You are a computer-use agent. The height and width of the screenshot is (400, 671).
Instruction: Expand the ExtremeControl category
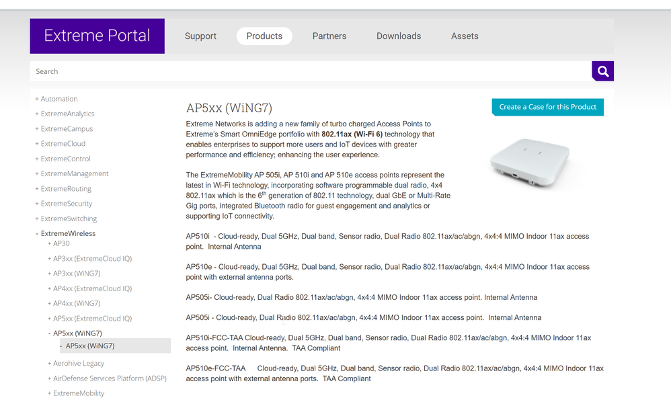point(63,159)
